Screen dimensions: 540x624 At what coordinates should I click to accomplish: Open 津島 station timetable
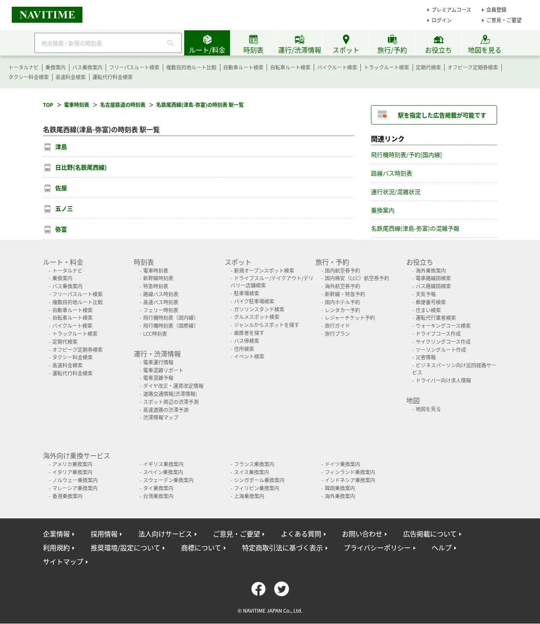[x=61, y=147]
